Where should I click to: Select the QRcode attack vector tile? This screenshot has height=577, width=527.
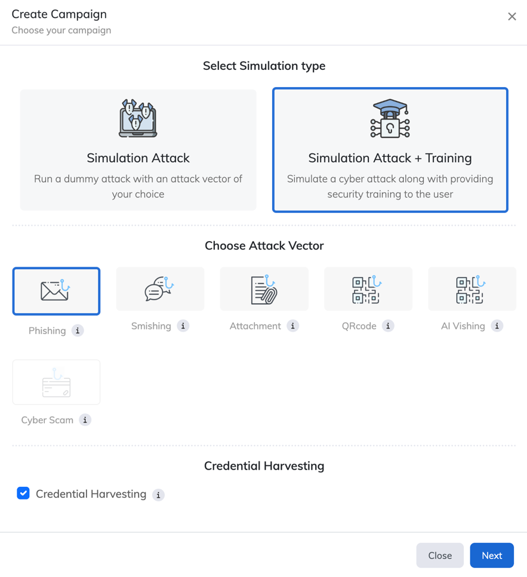(368, 289)
